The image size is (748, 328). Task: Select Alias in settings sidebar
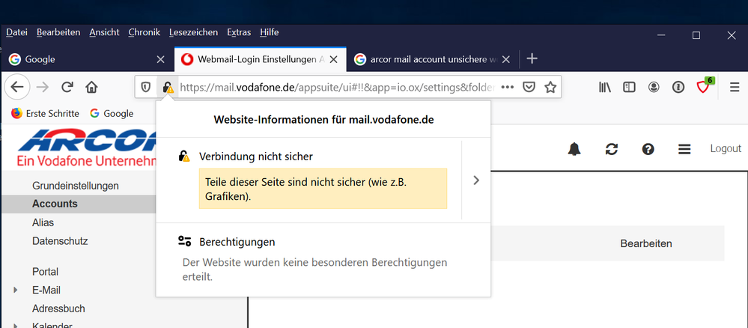[x=43, y=222]
